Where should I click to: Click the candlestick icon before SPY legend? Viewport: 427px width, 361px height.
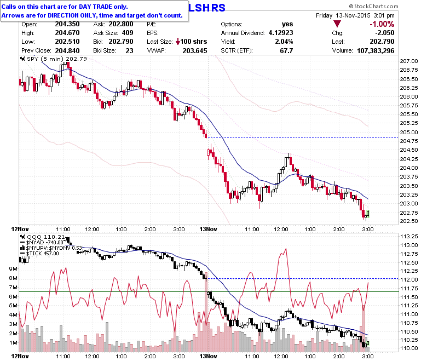click(x=23, y=59)
